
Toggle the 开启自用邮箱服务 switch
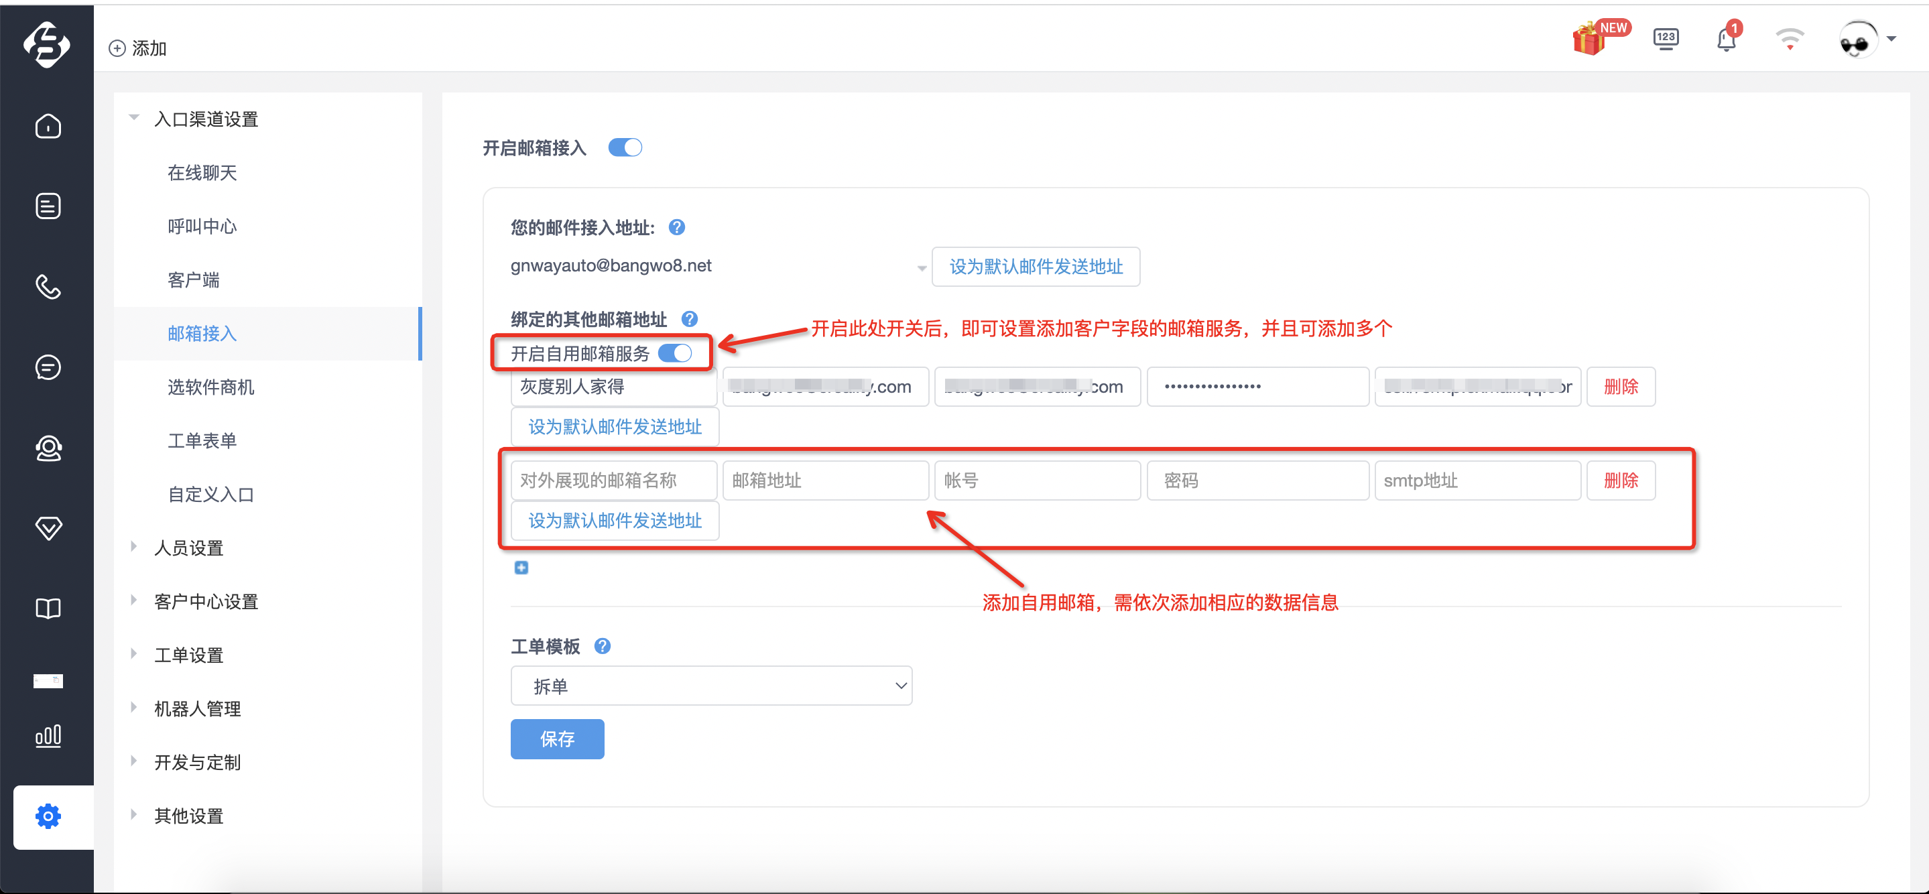pyautogui.click(x=675, y=353)
